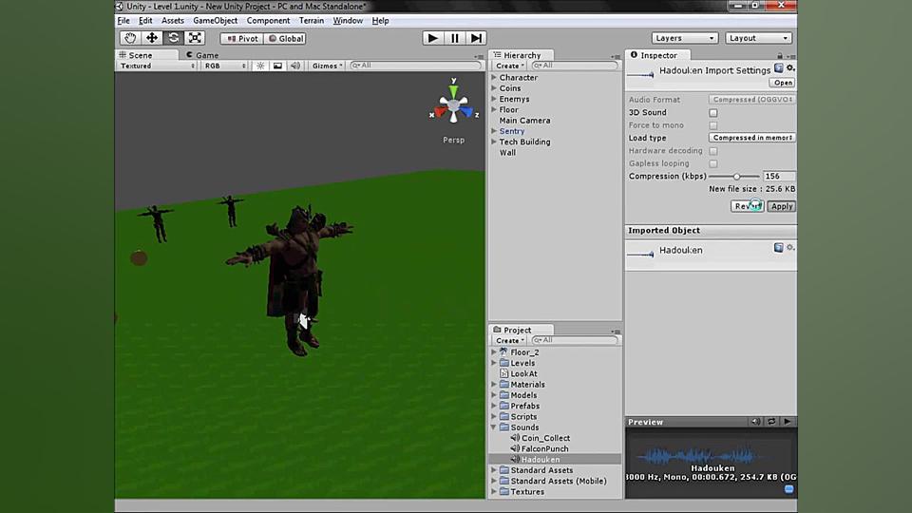Open the Layers dropdown

(685, 38)
